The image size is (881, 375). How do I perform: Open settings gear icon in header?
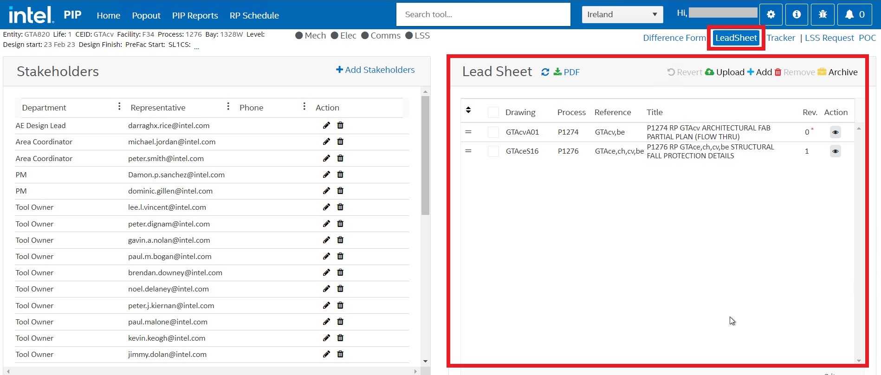tap(771, 14)
